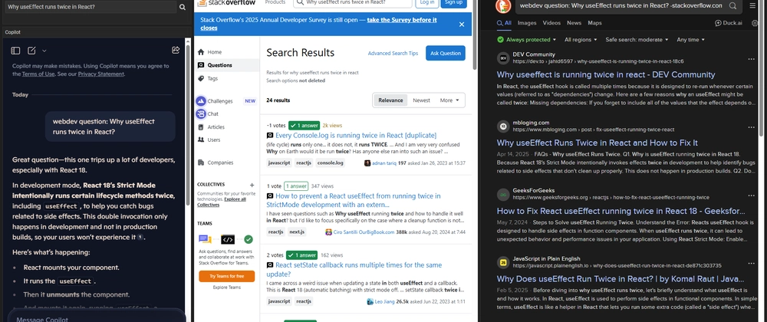Click user Leo Jiang avatar

(370, 302)
